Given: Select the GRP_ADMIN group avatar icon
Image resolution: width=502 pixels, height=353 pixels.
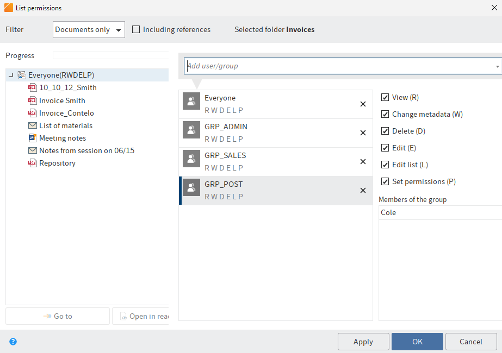Looking at the screenshot, I should (x=191, y=130).
